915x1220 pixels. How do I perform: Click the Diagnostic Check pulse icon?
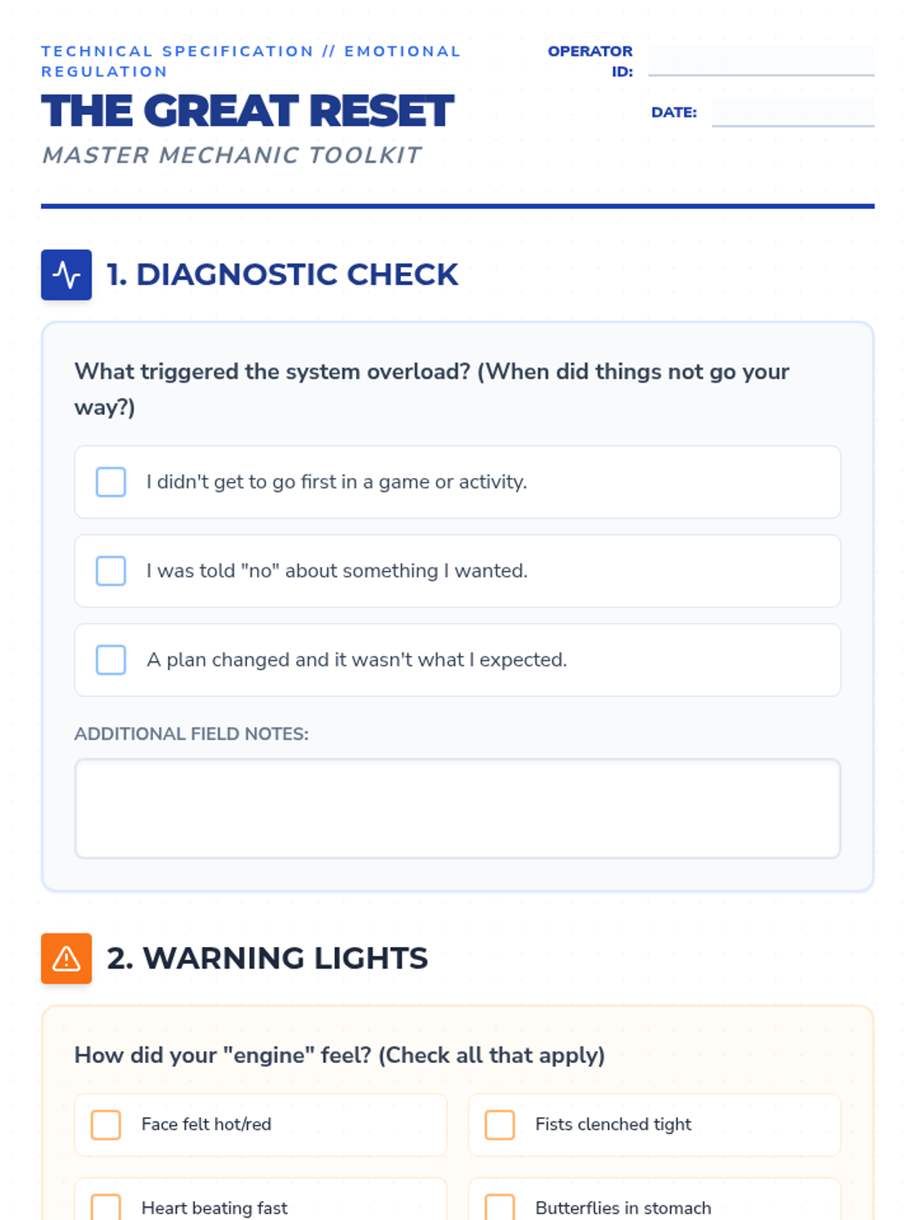click(66, 274)
